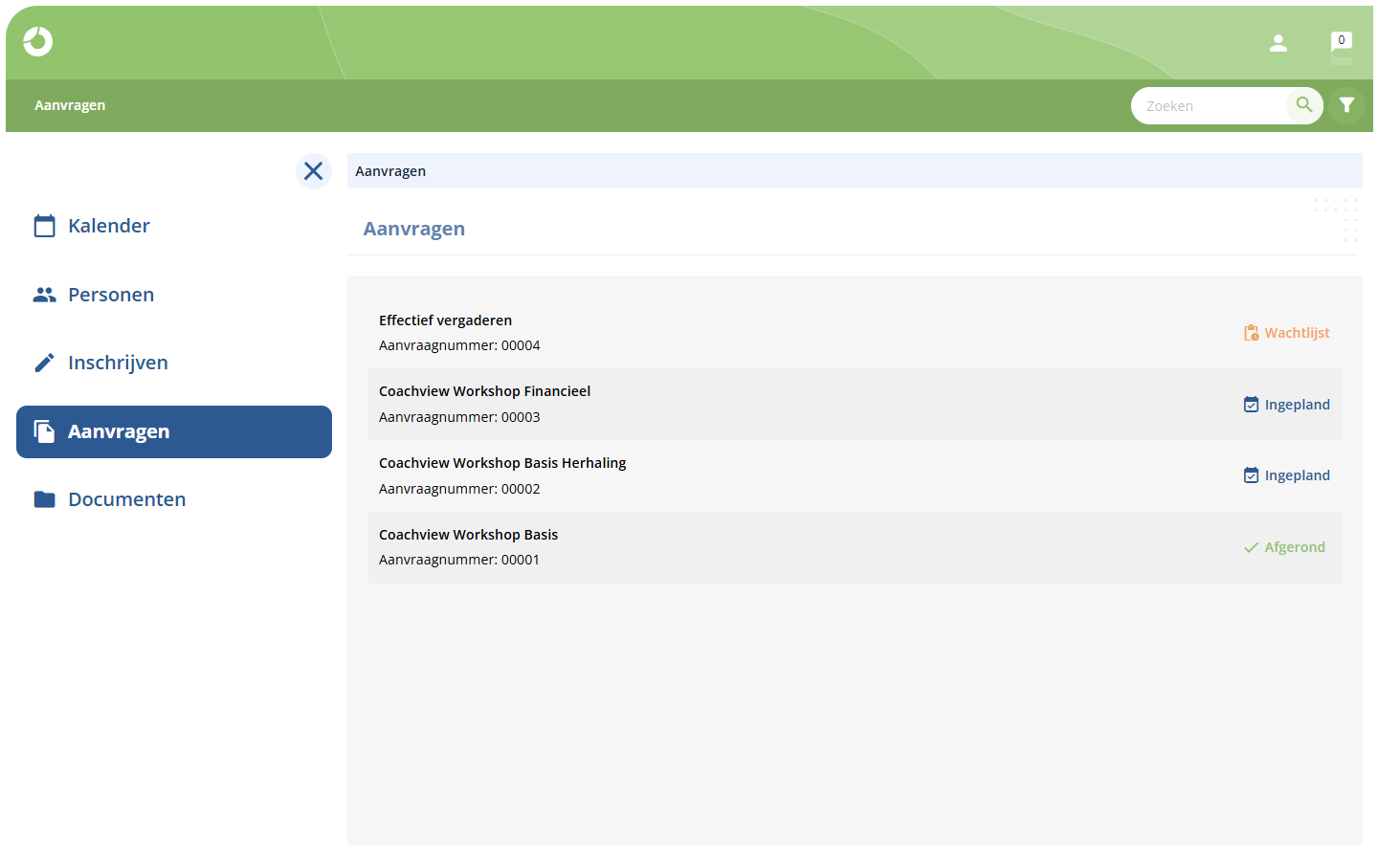
Task: Click the Aanvragen page heading
Action: (414, 229)
